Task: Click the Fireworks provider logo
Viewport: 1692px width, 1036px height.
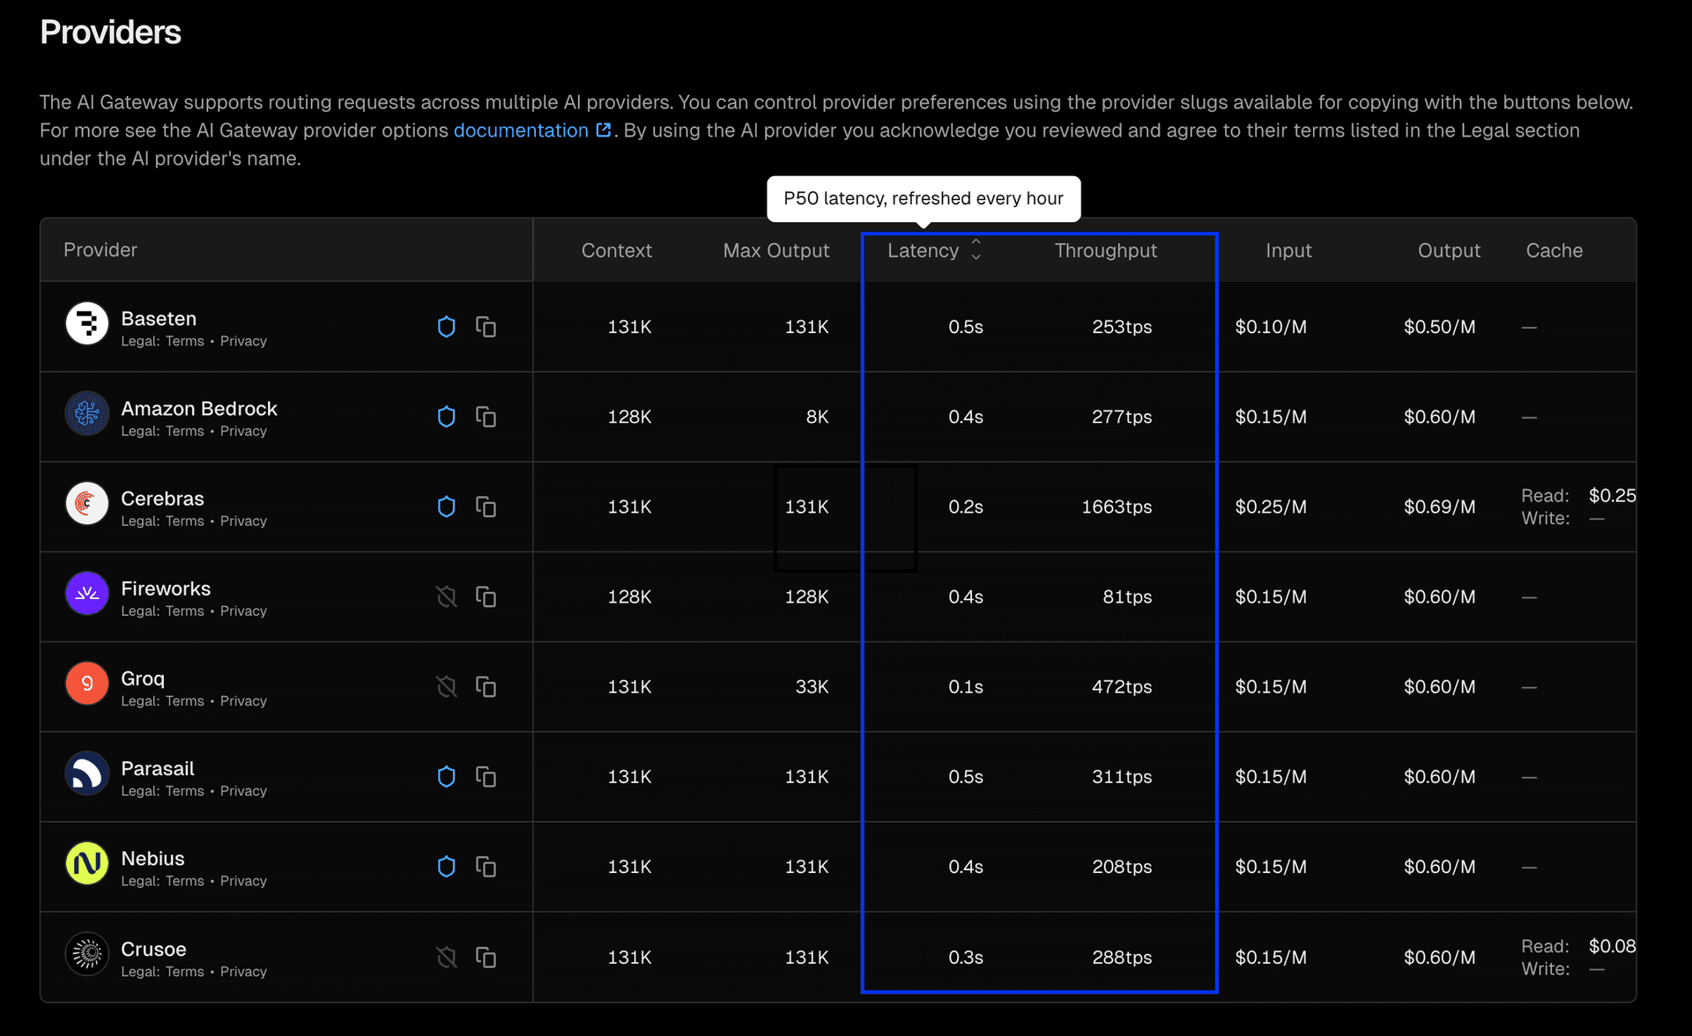Action: 87,593
